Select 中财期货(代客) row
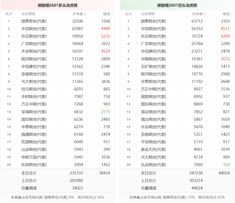Screen dimensions: 235x203 (58, 97)
